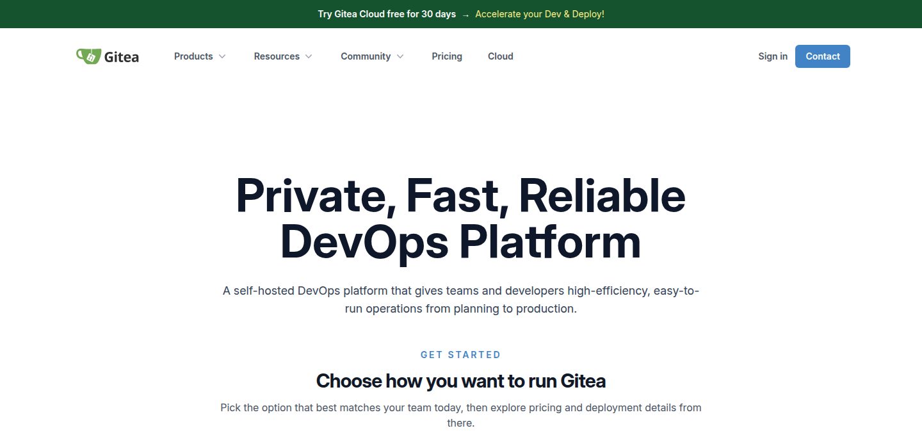Expand the Resources chevron arrow
Screen dimensions: 922x442
point(309,56)
